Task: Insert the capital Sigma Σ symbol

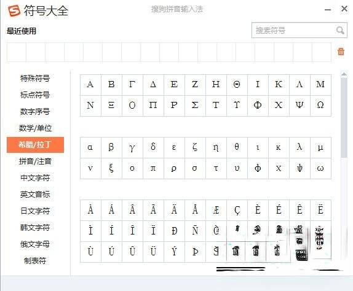Action: click(x=195, y=105)
